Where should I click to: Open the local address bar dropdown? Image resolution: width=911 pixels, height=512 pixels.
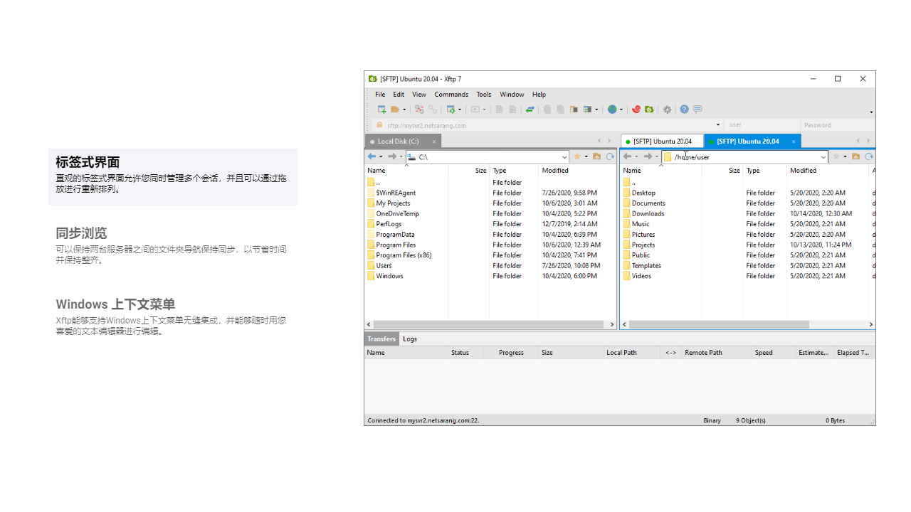pyautogui.click(x=565, y=156)
